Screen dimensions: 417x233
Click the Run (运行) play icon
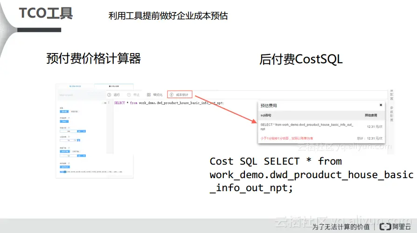(x=109, y=94)
